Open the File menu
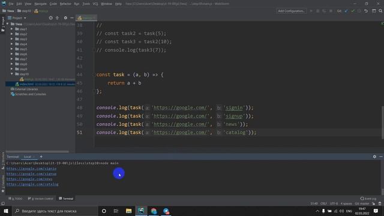The width and height of the screenshot is (384, 216). [x=11, y=4]
